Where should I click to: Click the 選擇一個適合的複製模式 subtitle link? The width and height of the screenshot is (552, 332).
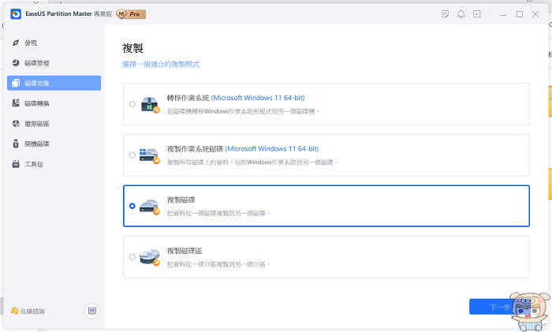pos(161,64)
